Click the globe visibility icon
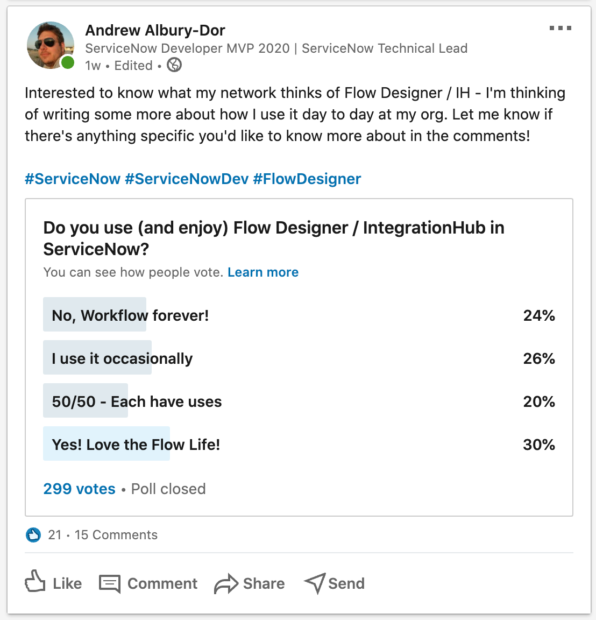This screenshot has width=596, height=620. pos(174,65)
